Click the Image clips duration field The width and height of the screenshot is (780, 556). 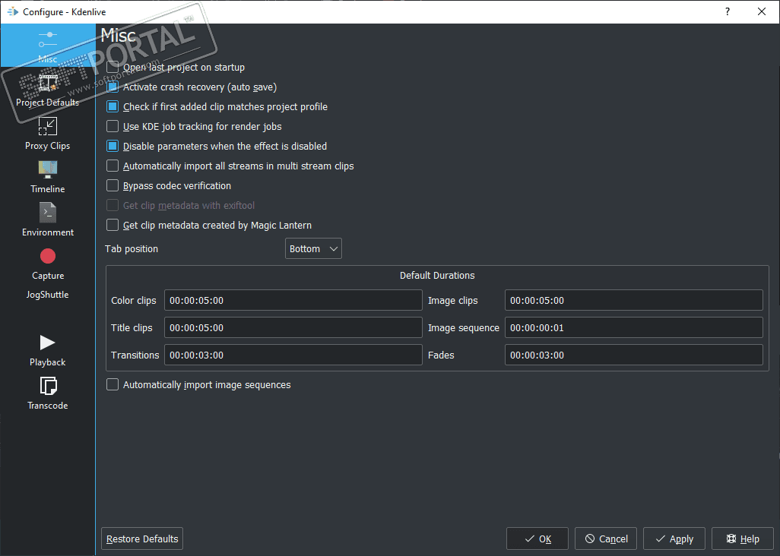coord(634,300)
